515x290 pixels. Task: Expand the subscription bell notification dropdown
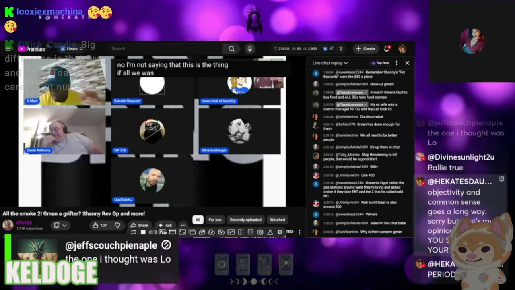(x=60, y=225)
